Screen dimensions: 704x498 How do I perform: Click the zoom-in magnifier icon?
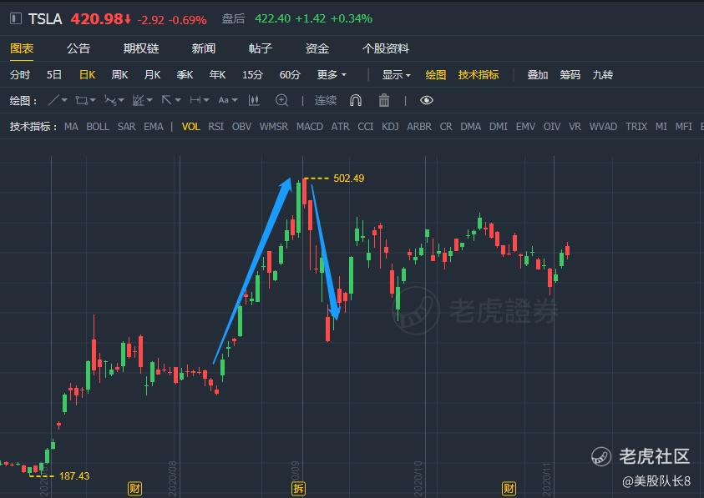281,100
